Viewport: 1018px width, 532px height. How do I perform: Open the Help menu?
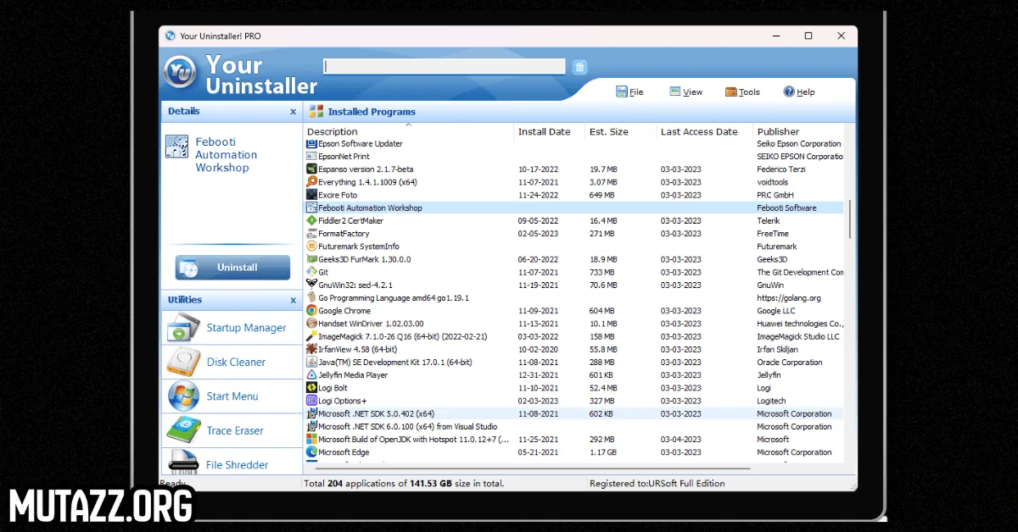tap(798, 91)
